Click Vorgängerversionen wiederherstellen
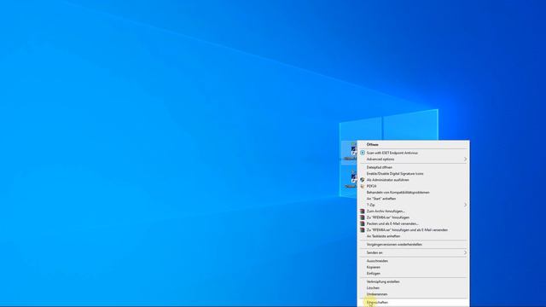546x307 pixels. pyautogui.click(x=413, y=245)
